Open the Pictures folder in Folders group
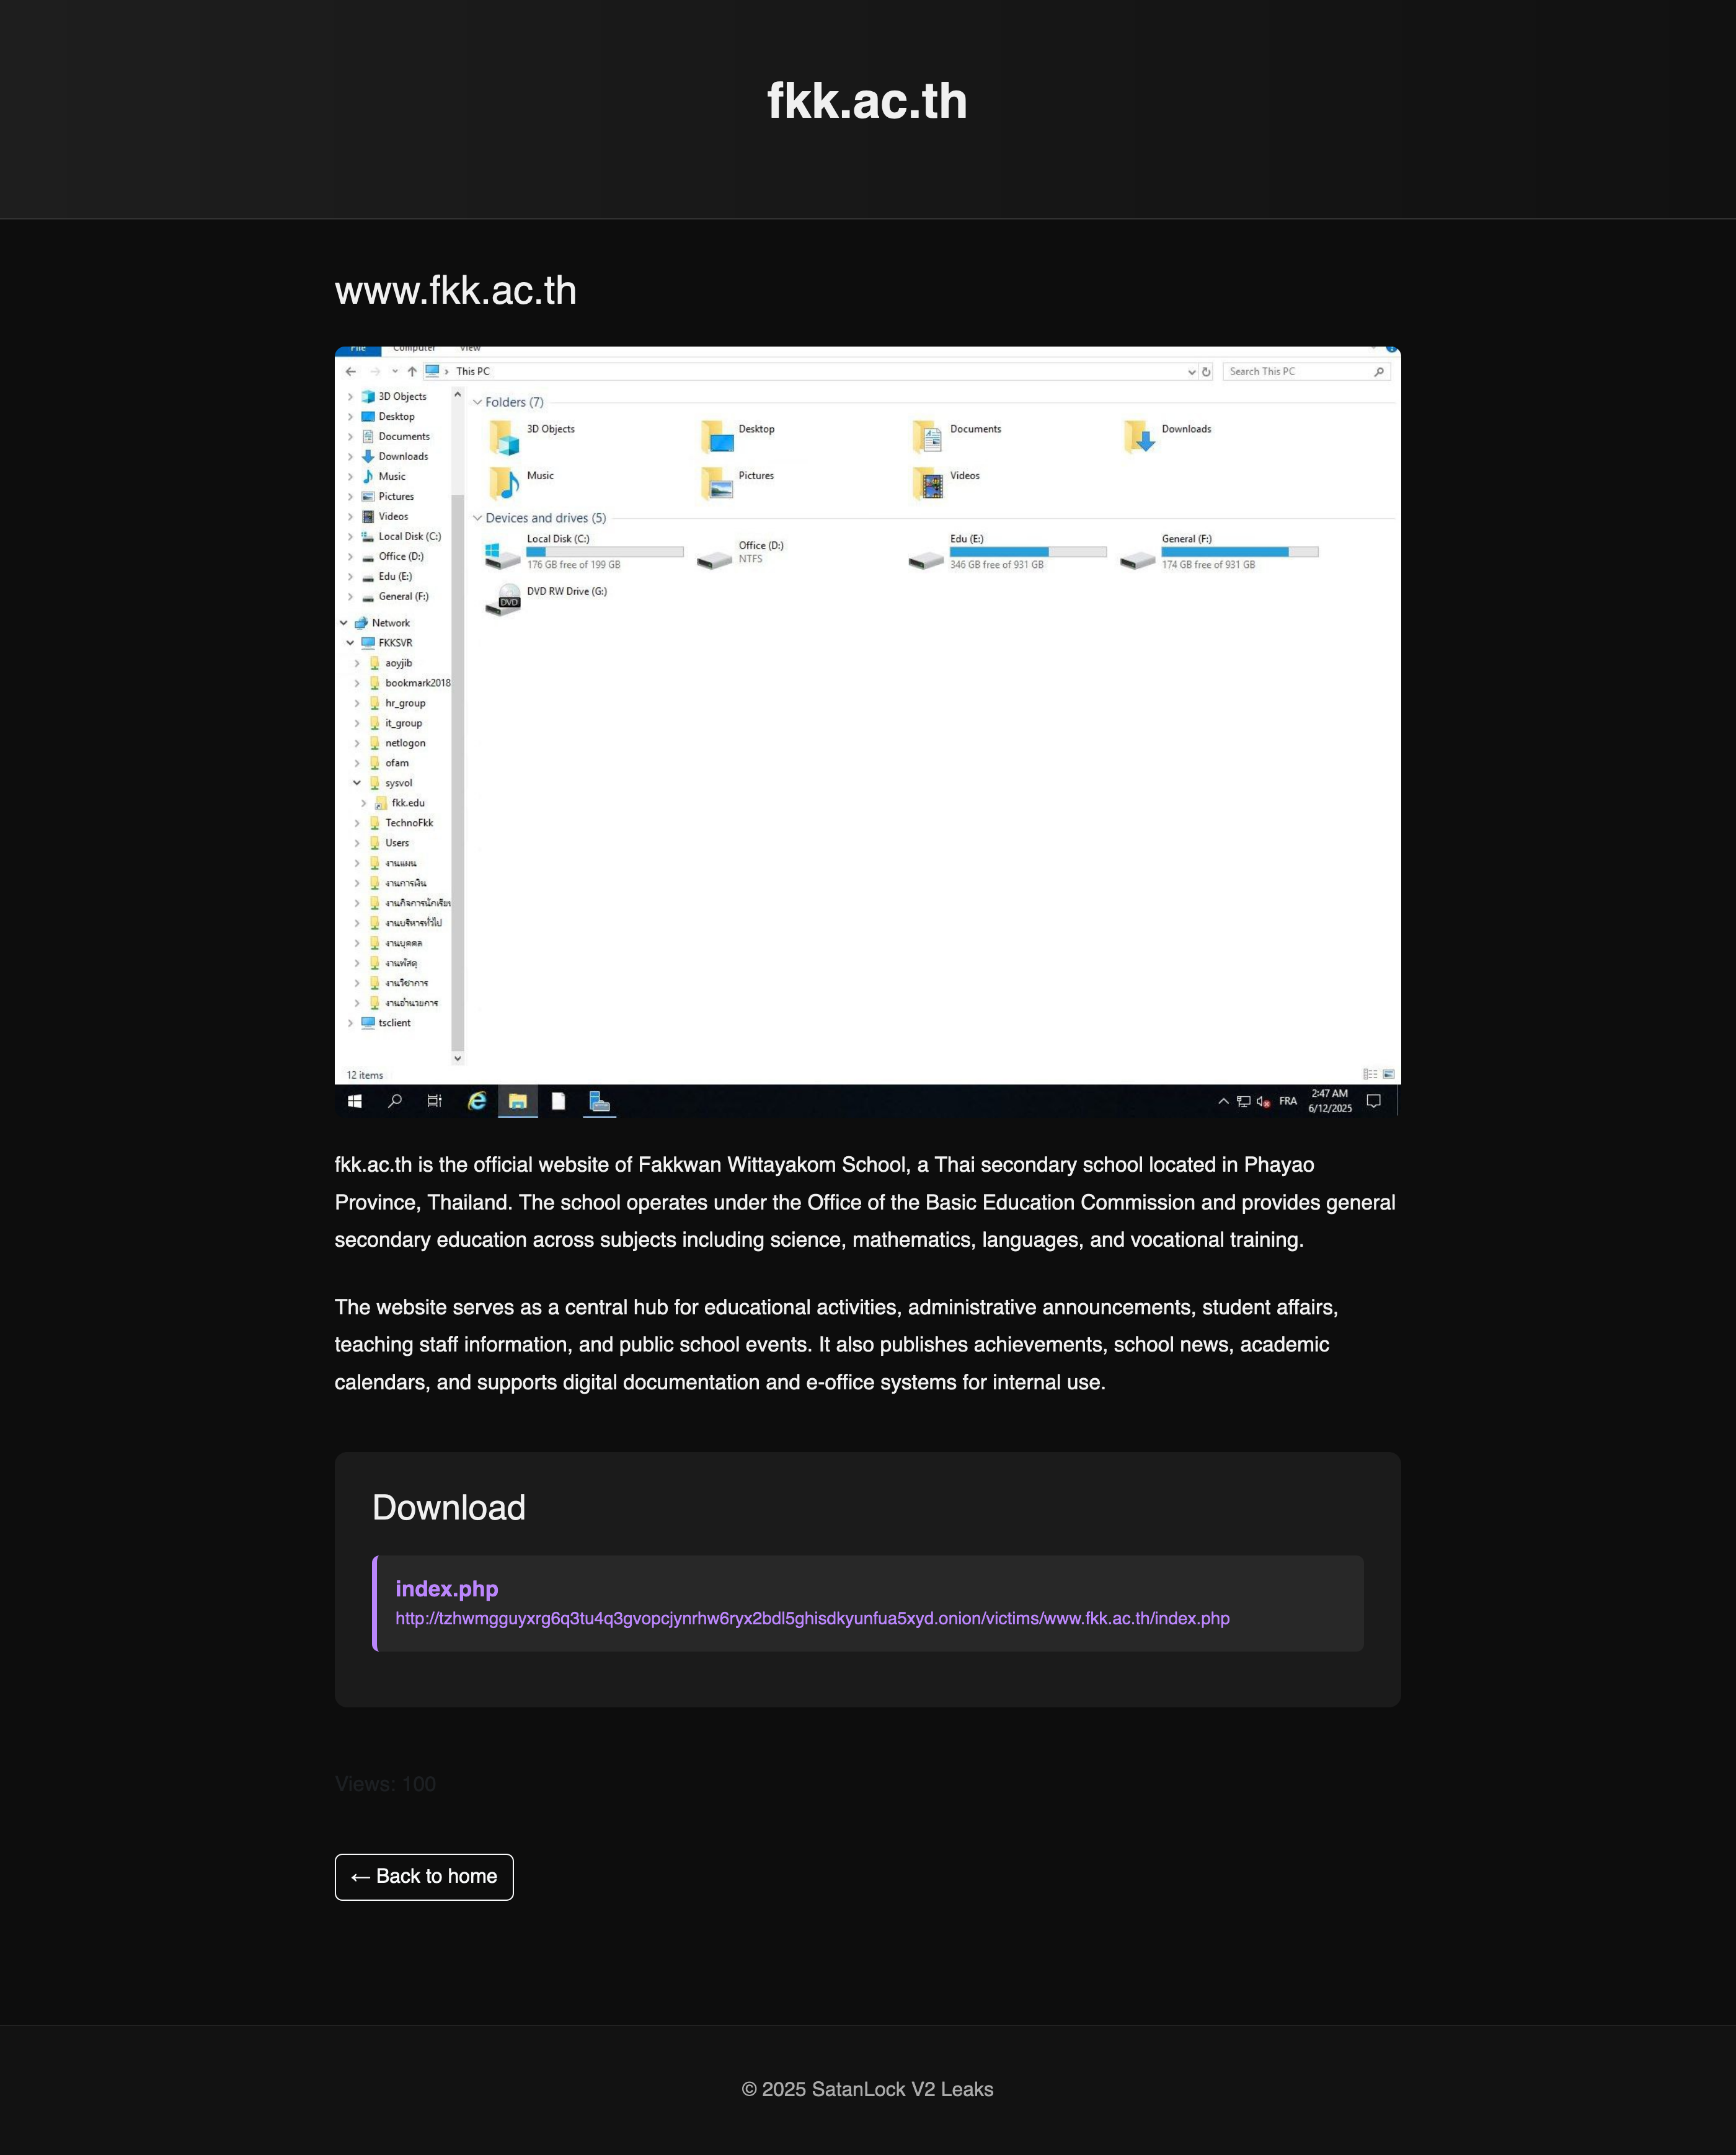The height and width of the screenshot is (2155, 1736). [737, 483]
